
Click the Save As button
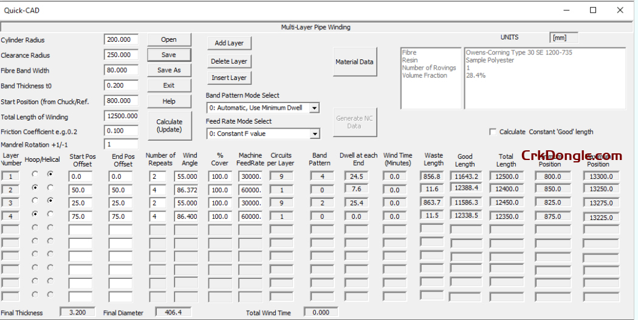coord(169,70)
